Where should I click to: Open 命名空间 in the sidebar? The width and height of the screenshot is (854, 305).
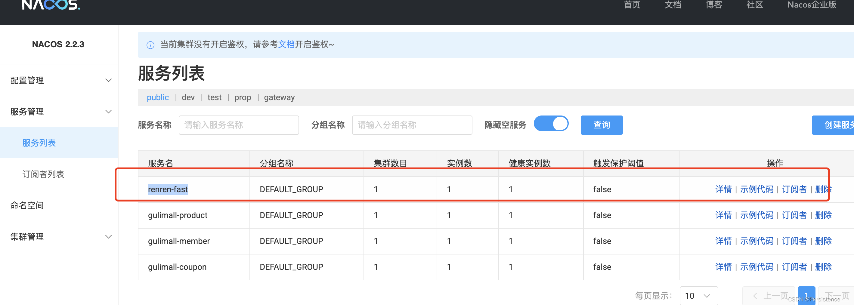(27, 205)
